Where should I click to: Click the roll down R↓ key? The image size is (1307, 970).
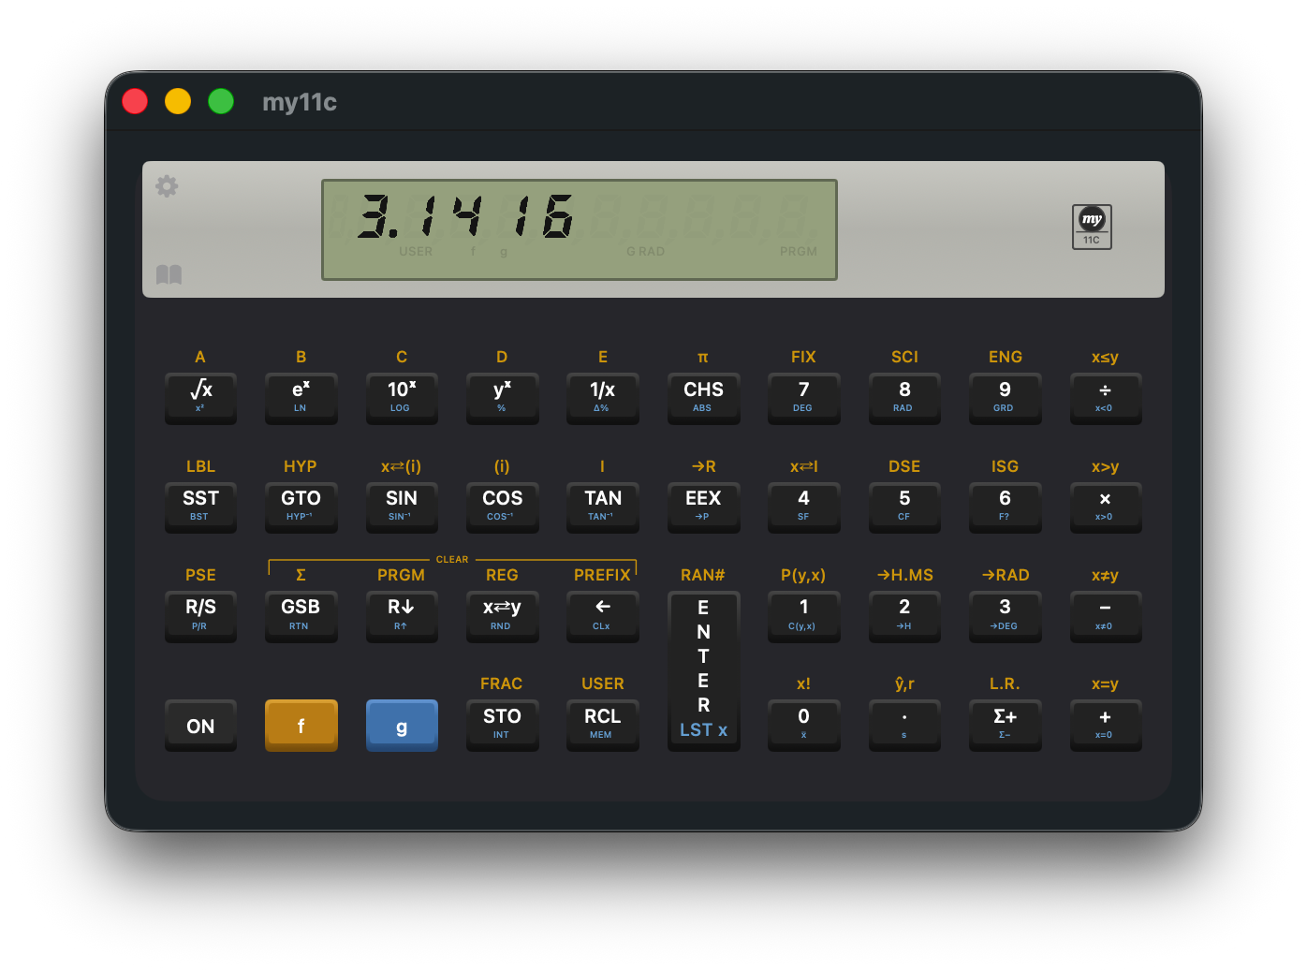402,616
